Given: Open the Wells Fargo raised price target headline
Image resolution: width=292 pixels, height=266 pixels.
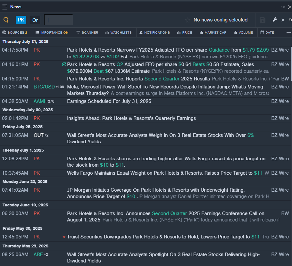Looking at the screenshot, I should (166, 162).
